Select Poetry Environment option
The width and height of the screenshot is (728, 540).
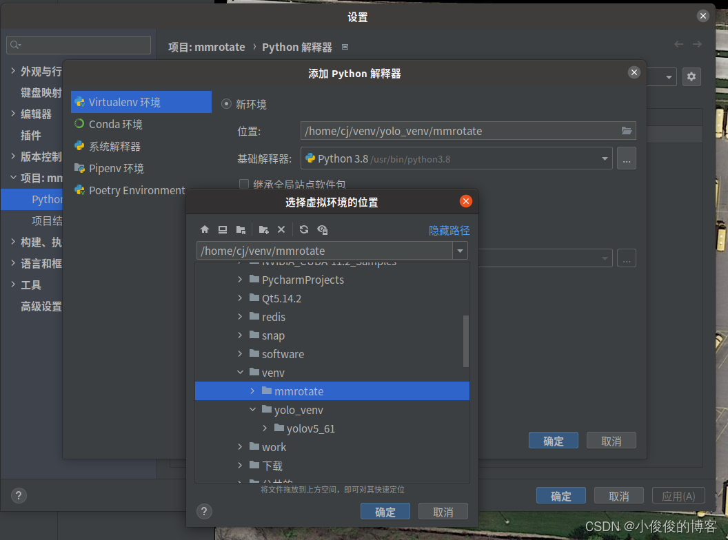point(130,190)
